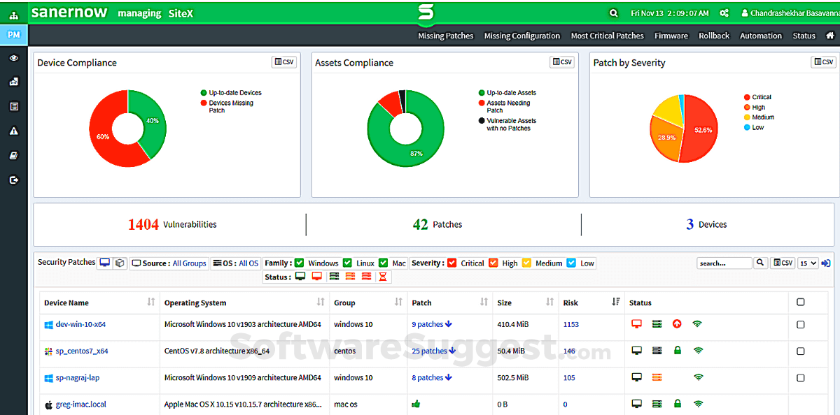
Task: Open the alerts warning icon in the sidebar
Action: click(13, 130)
